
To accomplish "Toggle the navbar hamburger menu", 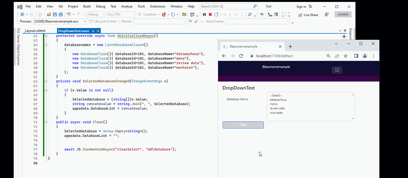I will click(337, 70).
